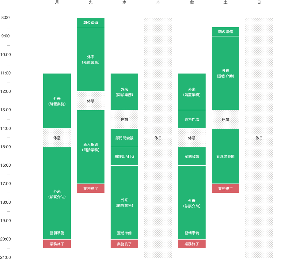Click Thursday's 休日 column

coord(158,138)
